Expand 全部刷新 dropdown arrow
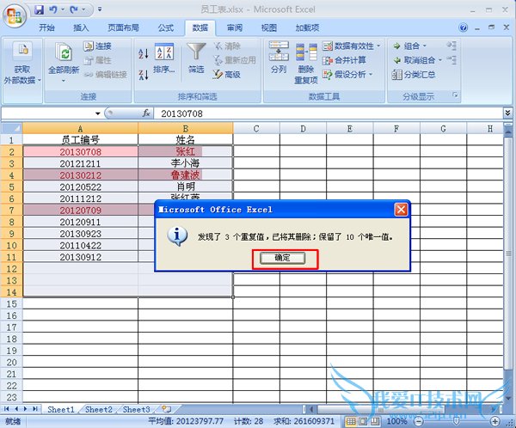 pos(64,81)
